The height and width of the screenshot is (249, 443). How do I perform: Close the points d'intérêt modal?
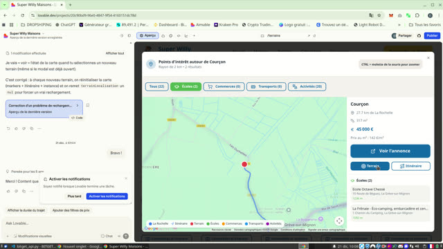pos(428,58)
